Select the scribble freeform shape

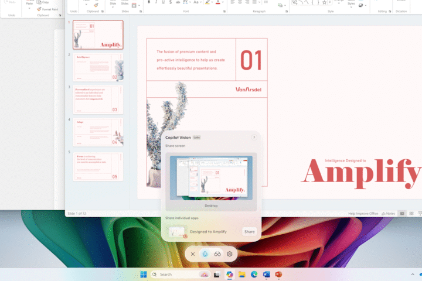coord(295,2)
